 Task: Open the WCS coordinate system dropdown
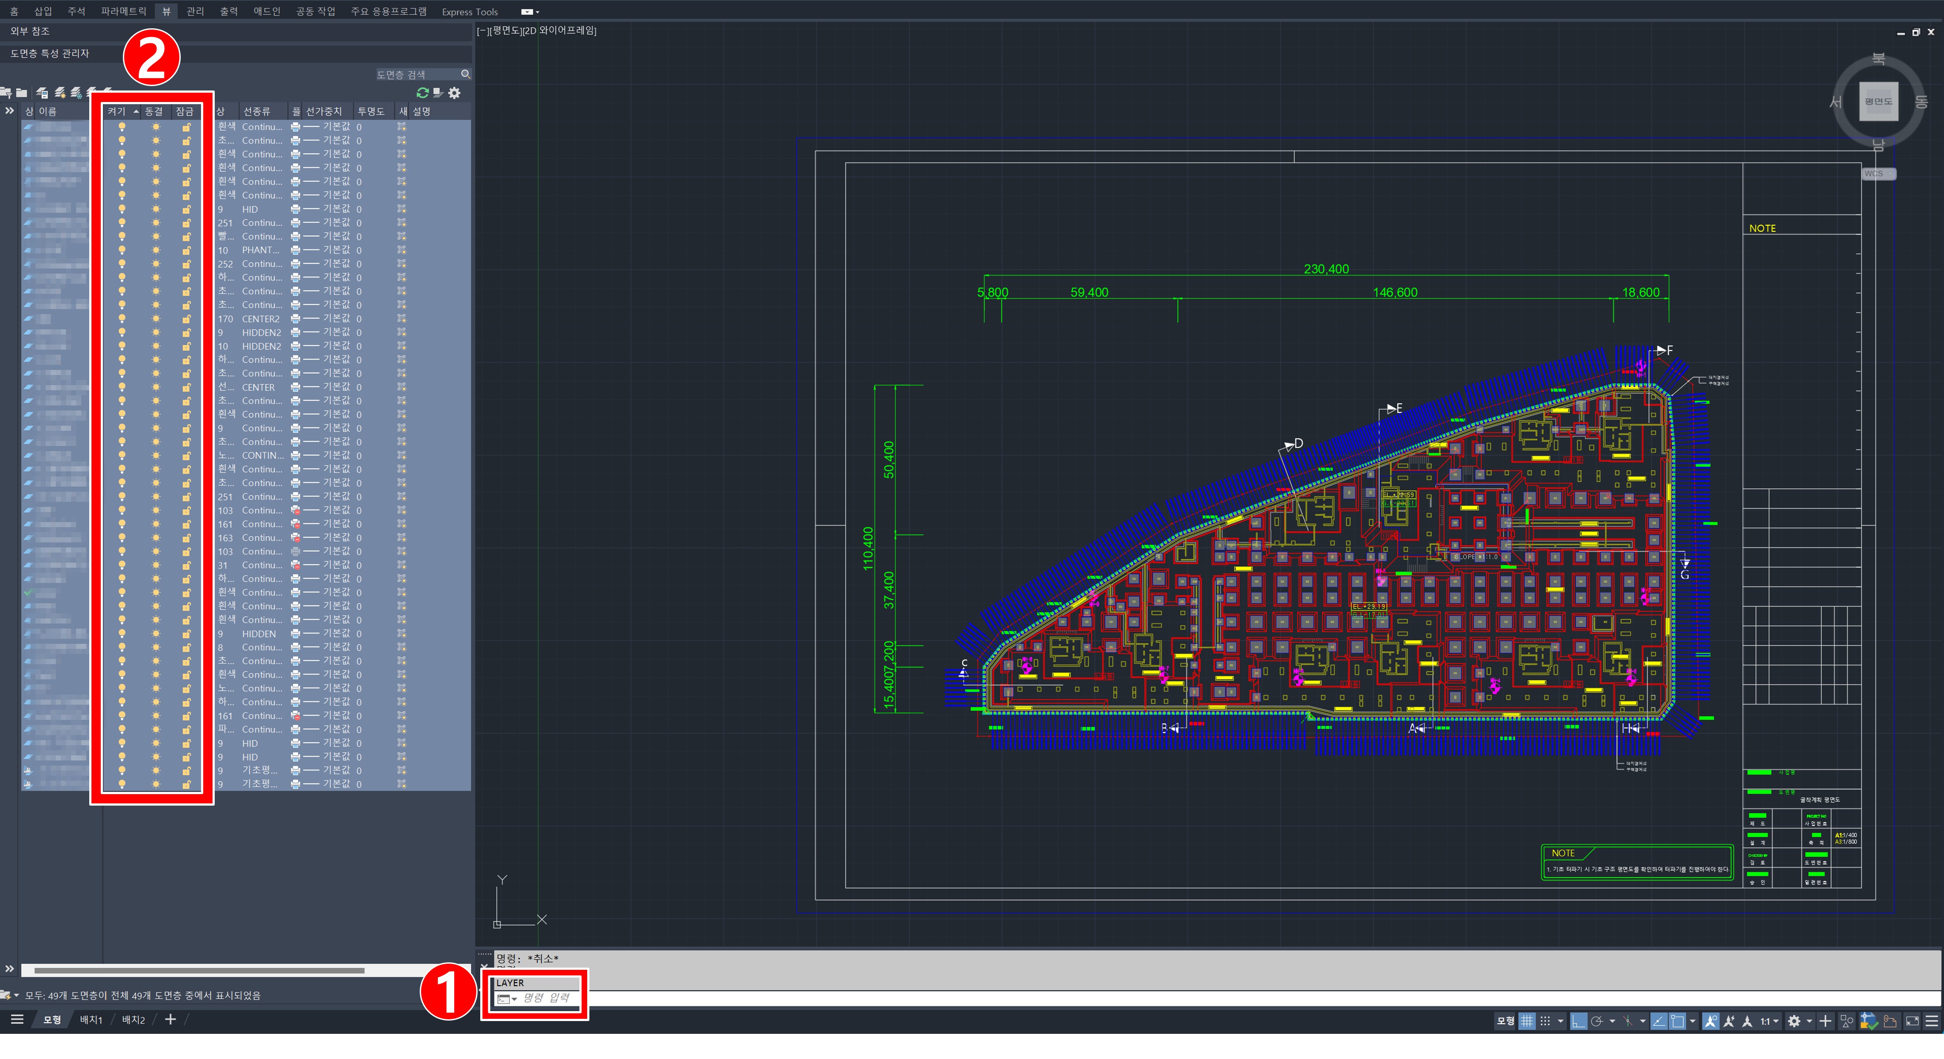[x=1880, y=173]
